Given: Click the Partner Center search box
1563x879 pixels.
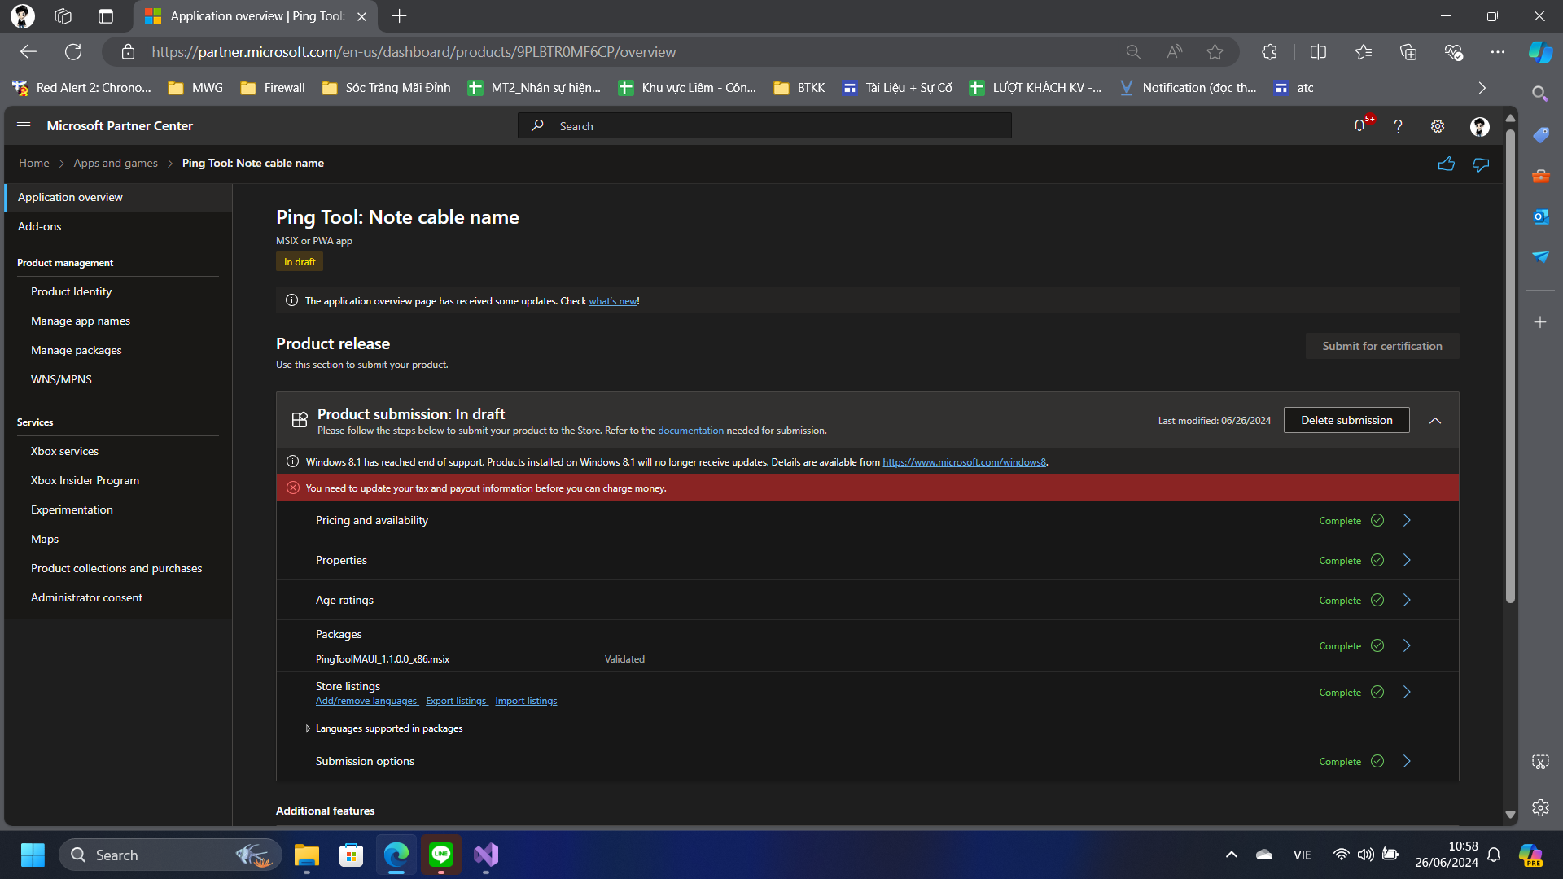Looking at the screenshot, I should point(764,126).
